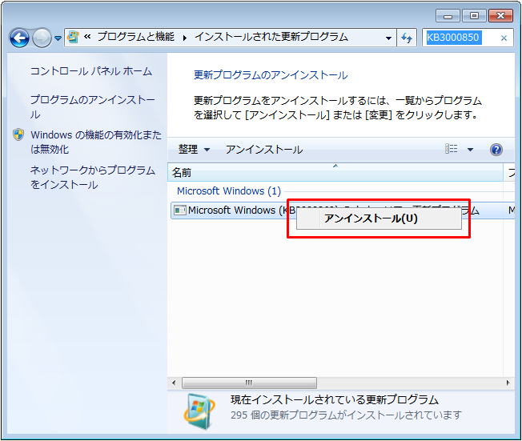Sort by the 名前 column header
Viewport: 522px width, 441px height.
(335, 172)
